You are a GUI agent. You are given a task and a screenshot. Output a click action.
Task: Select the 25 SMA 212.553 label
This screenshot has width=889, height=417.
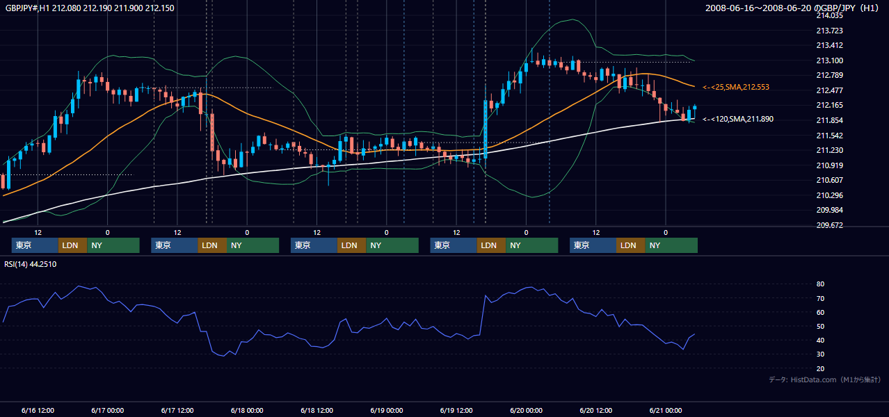(736, 87)
